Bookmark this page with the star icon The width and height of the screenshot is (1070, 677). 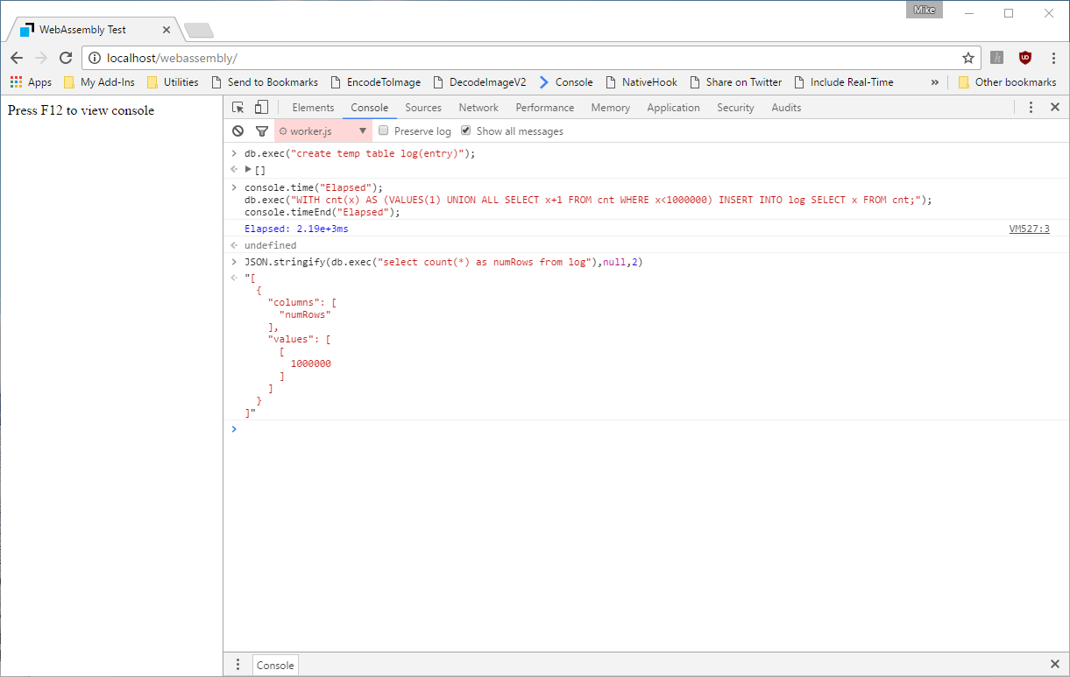point(967,58)
